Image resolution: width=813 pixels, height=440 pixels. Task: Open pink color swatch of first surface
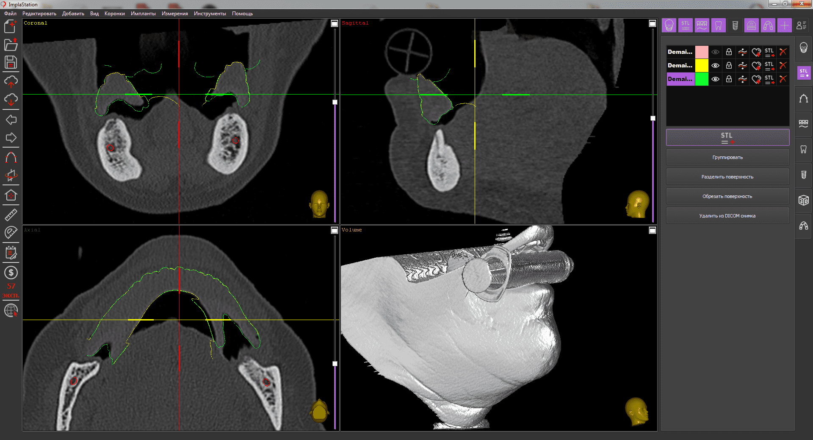pyautogui.click(x=702, y=52)
